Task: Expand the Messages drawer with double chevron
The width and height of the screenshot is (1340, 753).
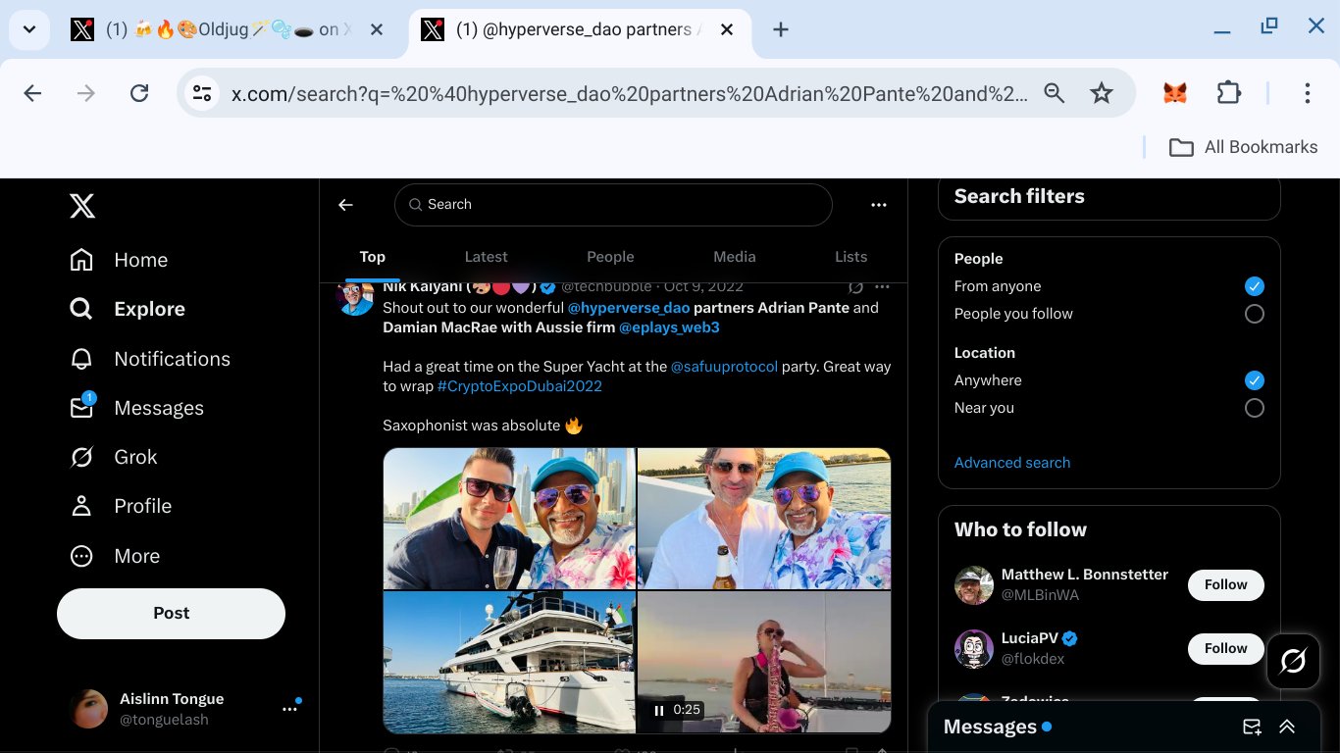Action: (1287, 727)
